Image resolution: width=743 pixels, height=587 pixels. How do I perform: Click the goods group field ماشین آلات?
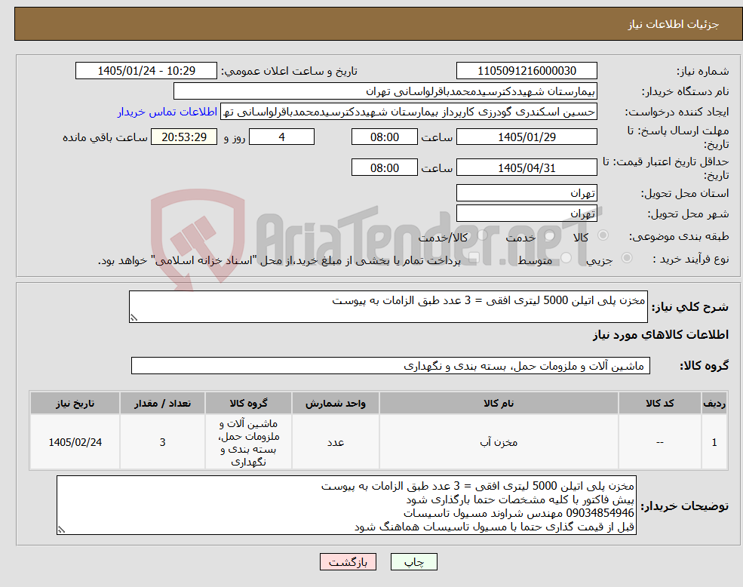(x=391, y=366)
